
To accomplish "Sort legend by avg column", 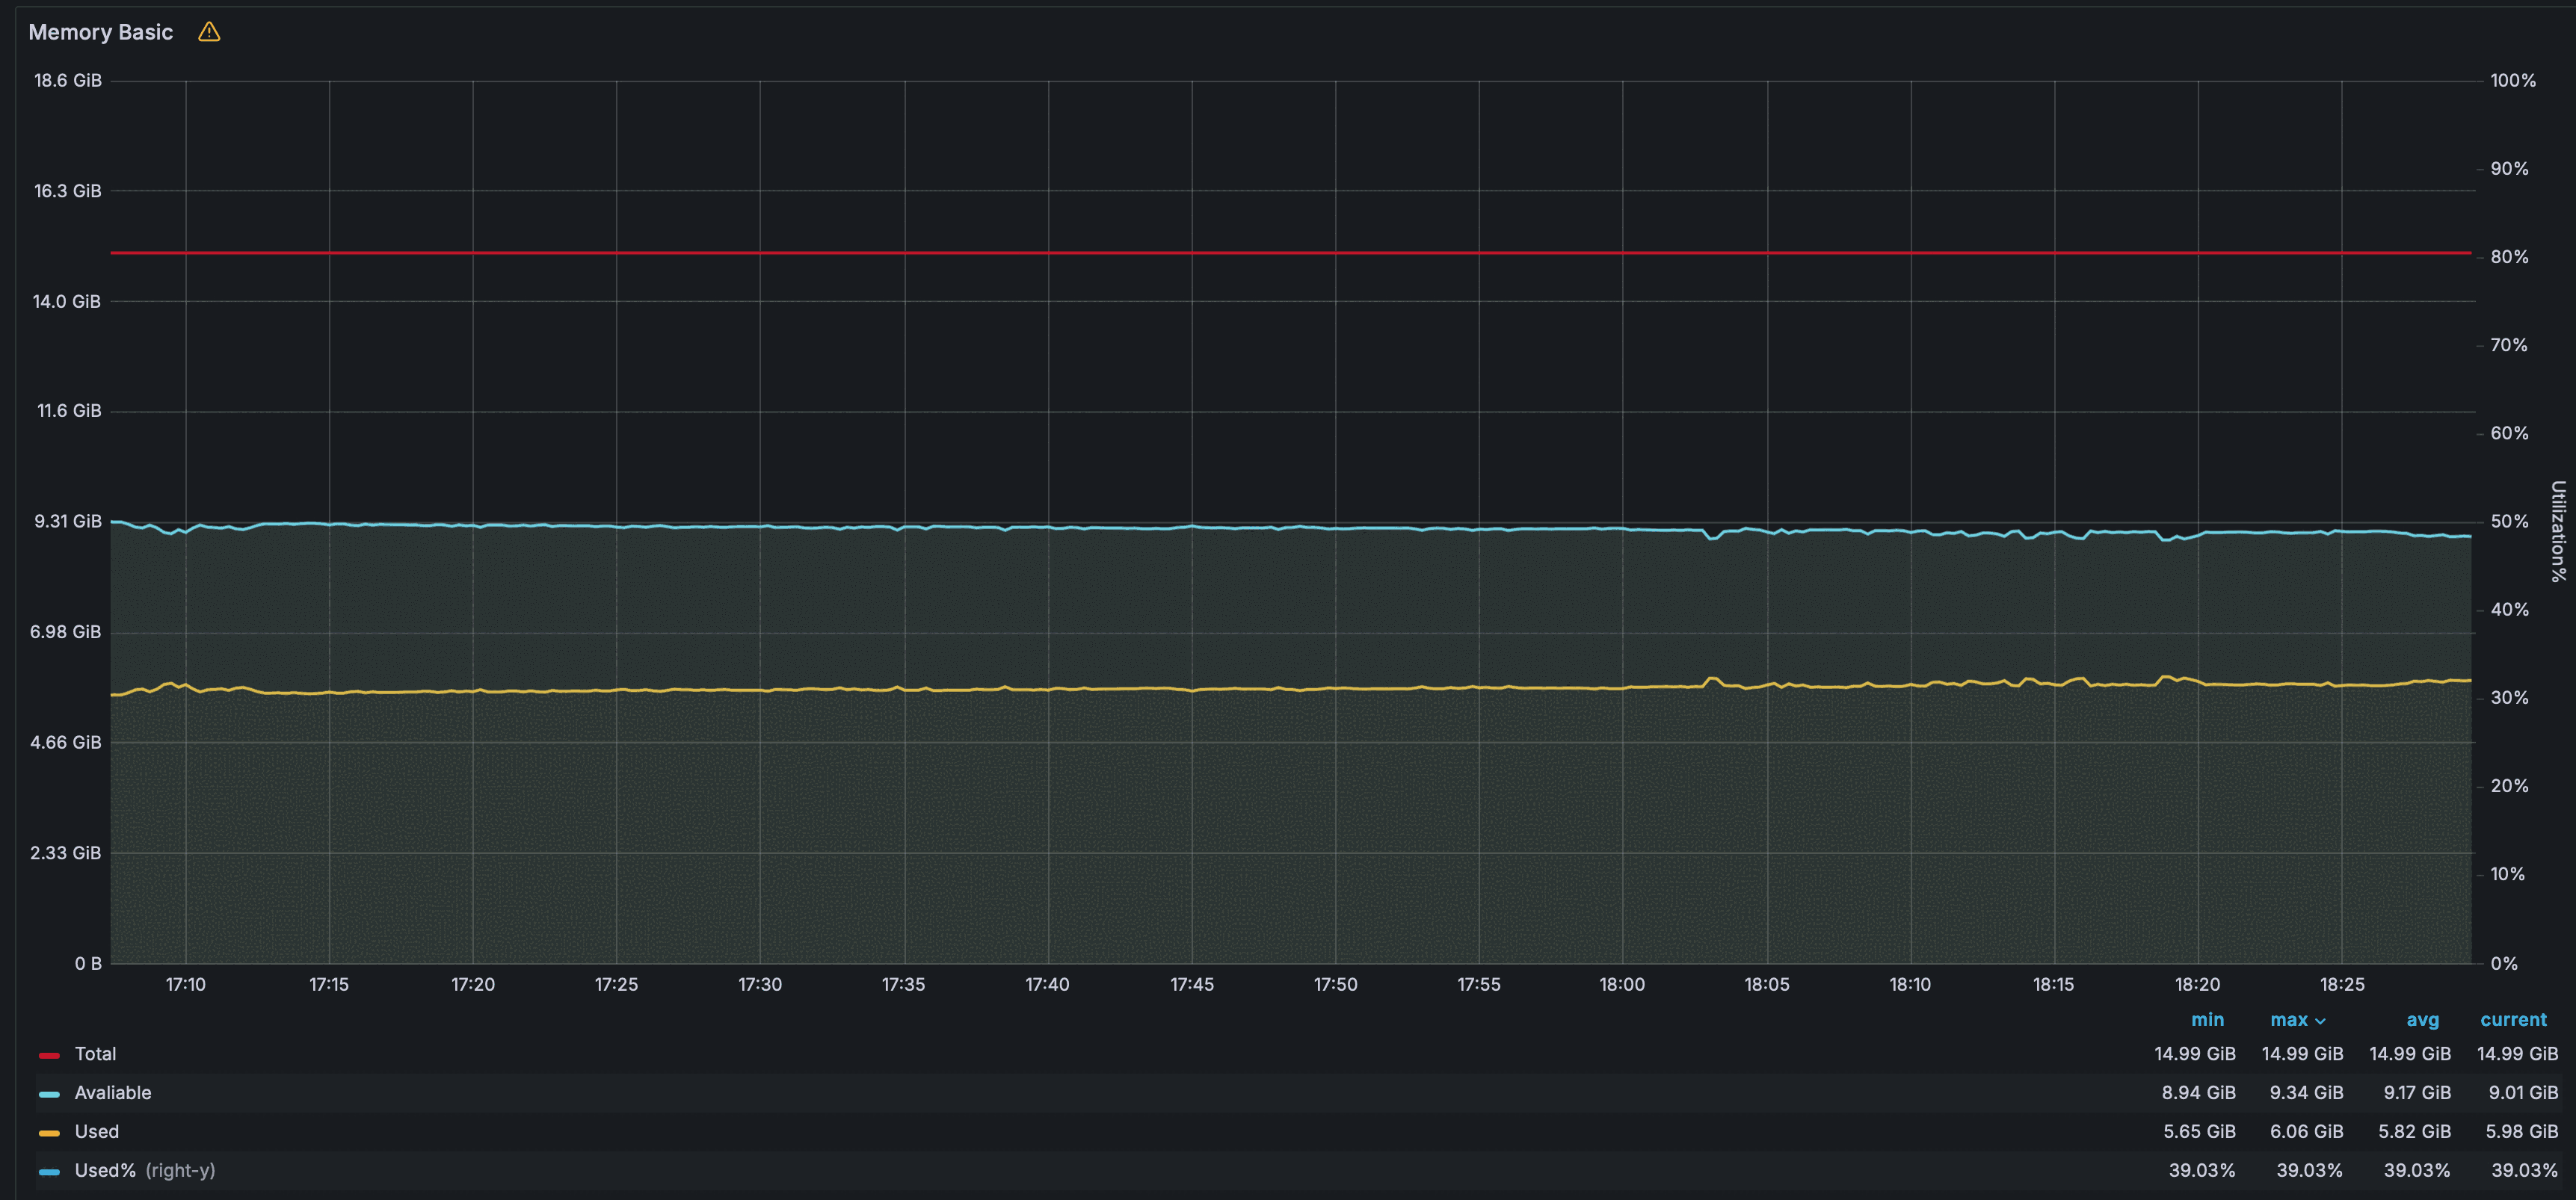I will 2422,1020.
